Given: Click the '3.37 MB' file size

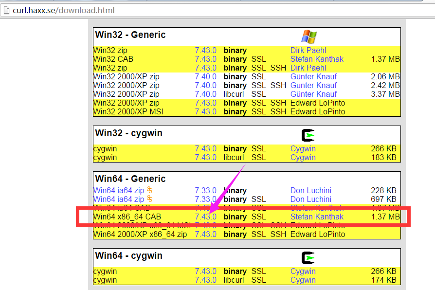Looking at the screenshot, I should point(385,94).
